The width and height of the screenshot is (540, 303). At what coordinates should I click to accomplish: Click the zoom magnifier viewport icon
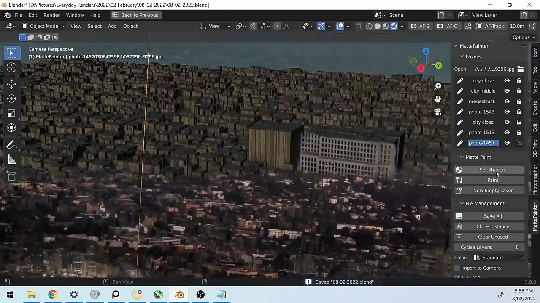click(x=437, y=86)
